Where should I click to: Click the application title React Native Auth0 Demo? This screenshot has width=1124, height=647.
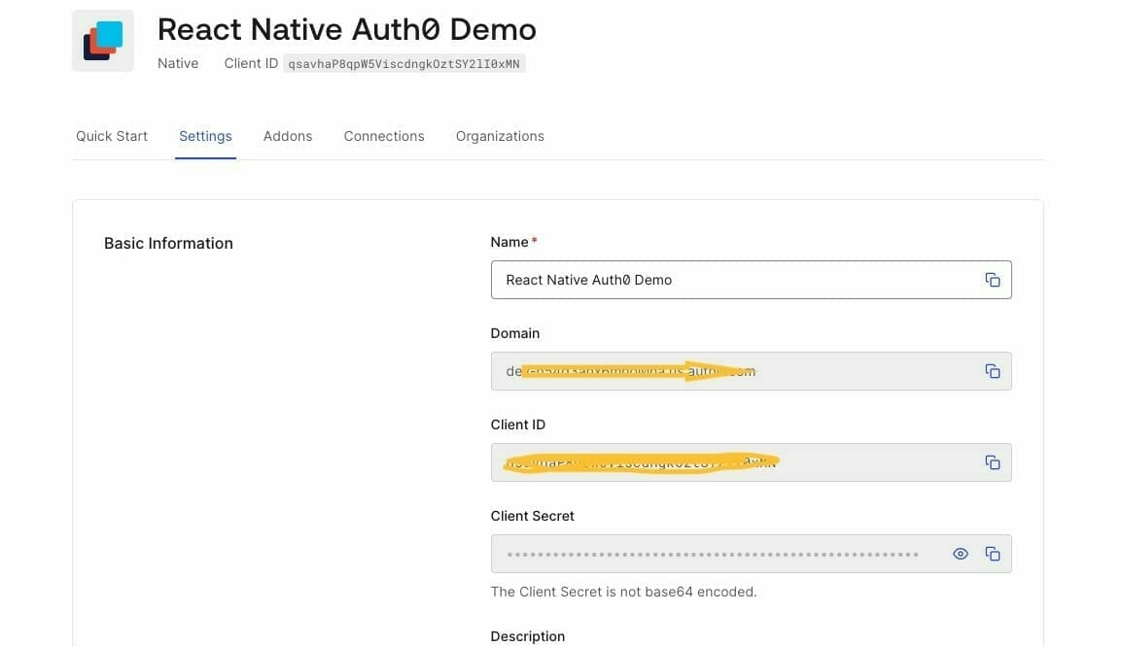tap(346, 29)
